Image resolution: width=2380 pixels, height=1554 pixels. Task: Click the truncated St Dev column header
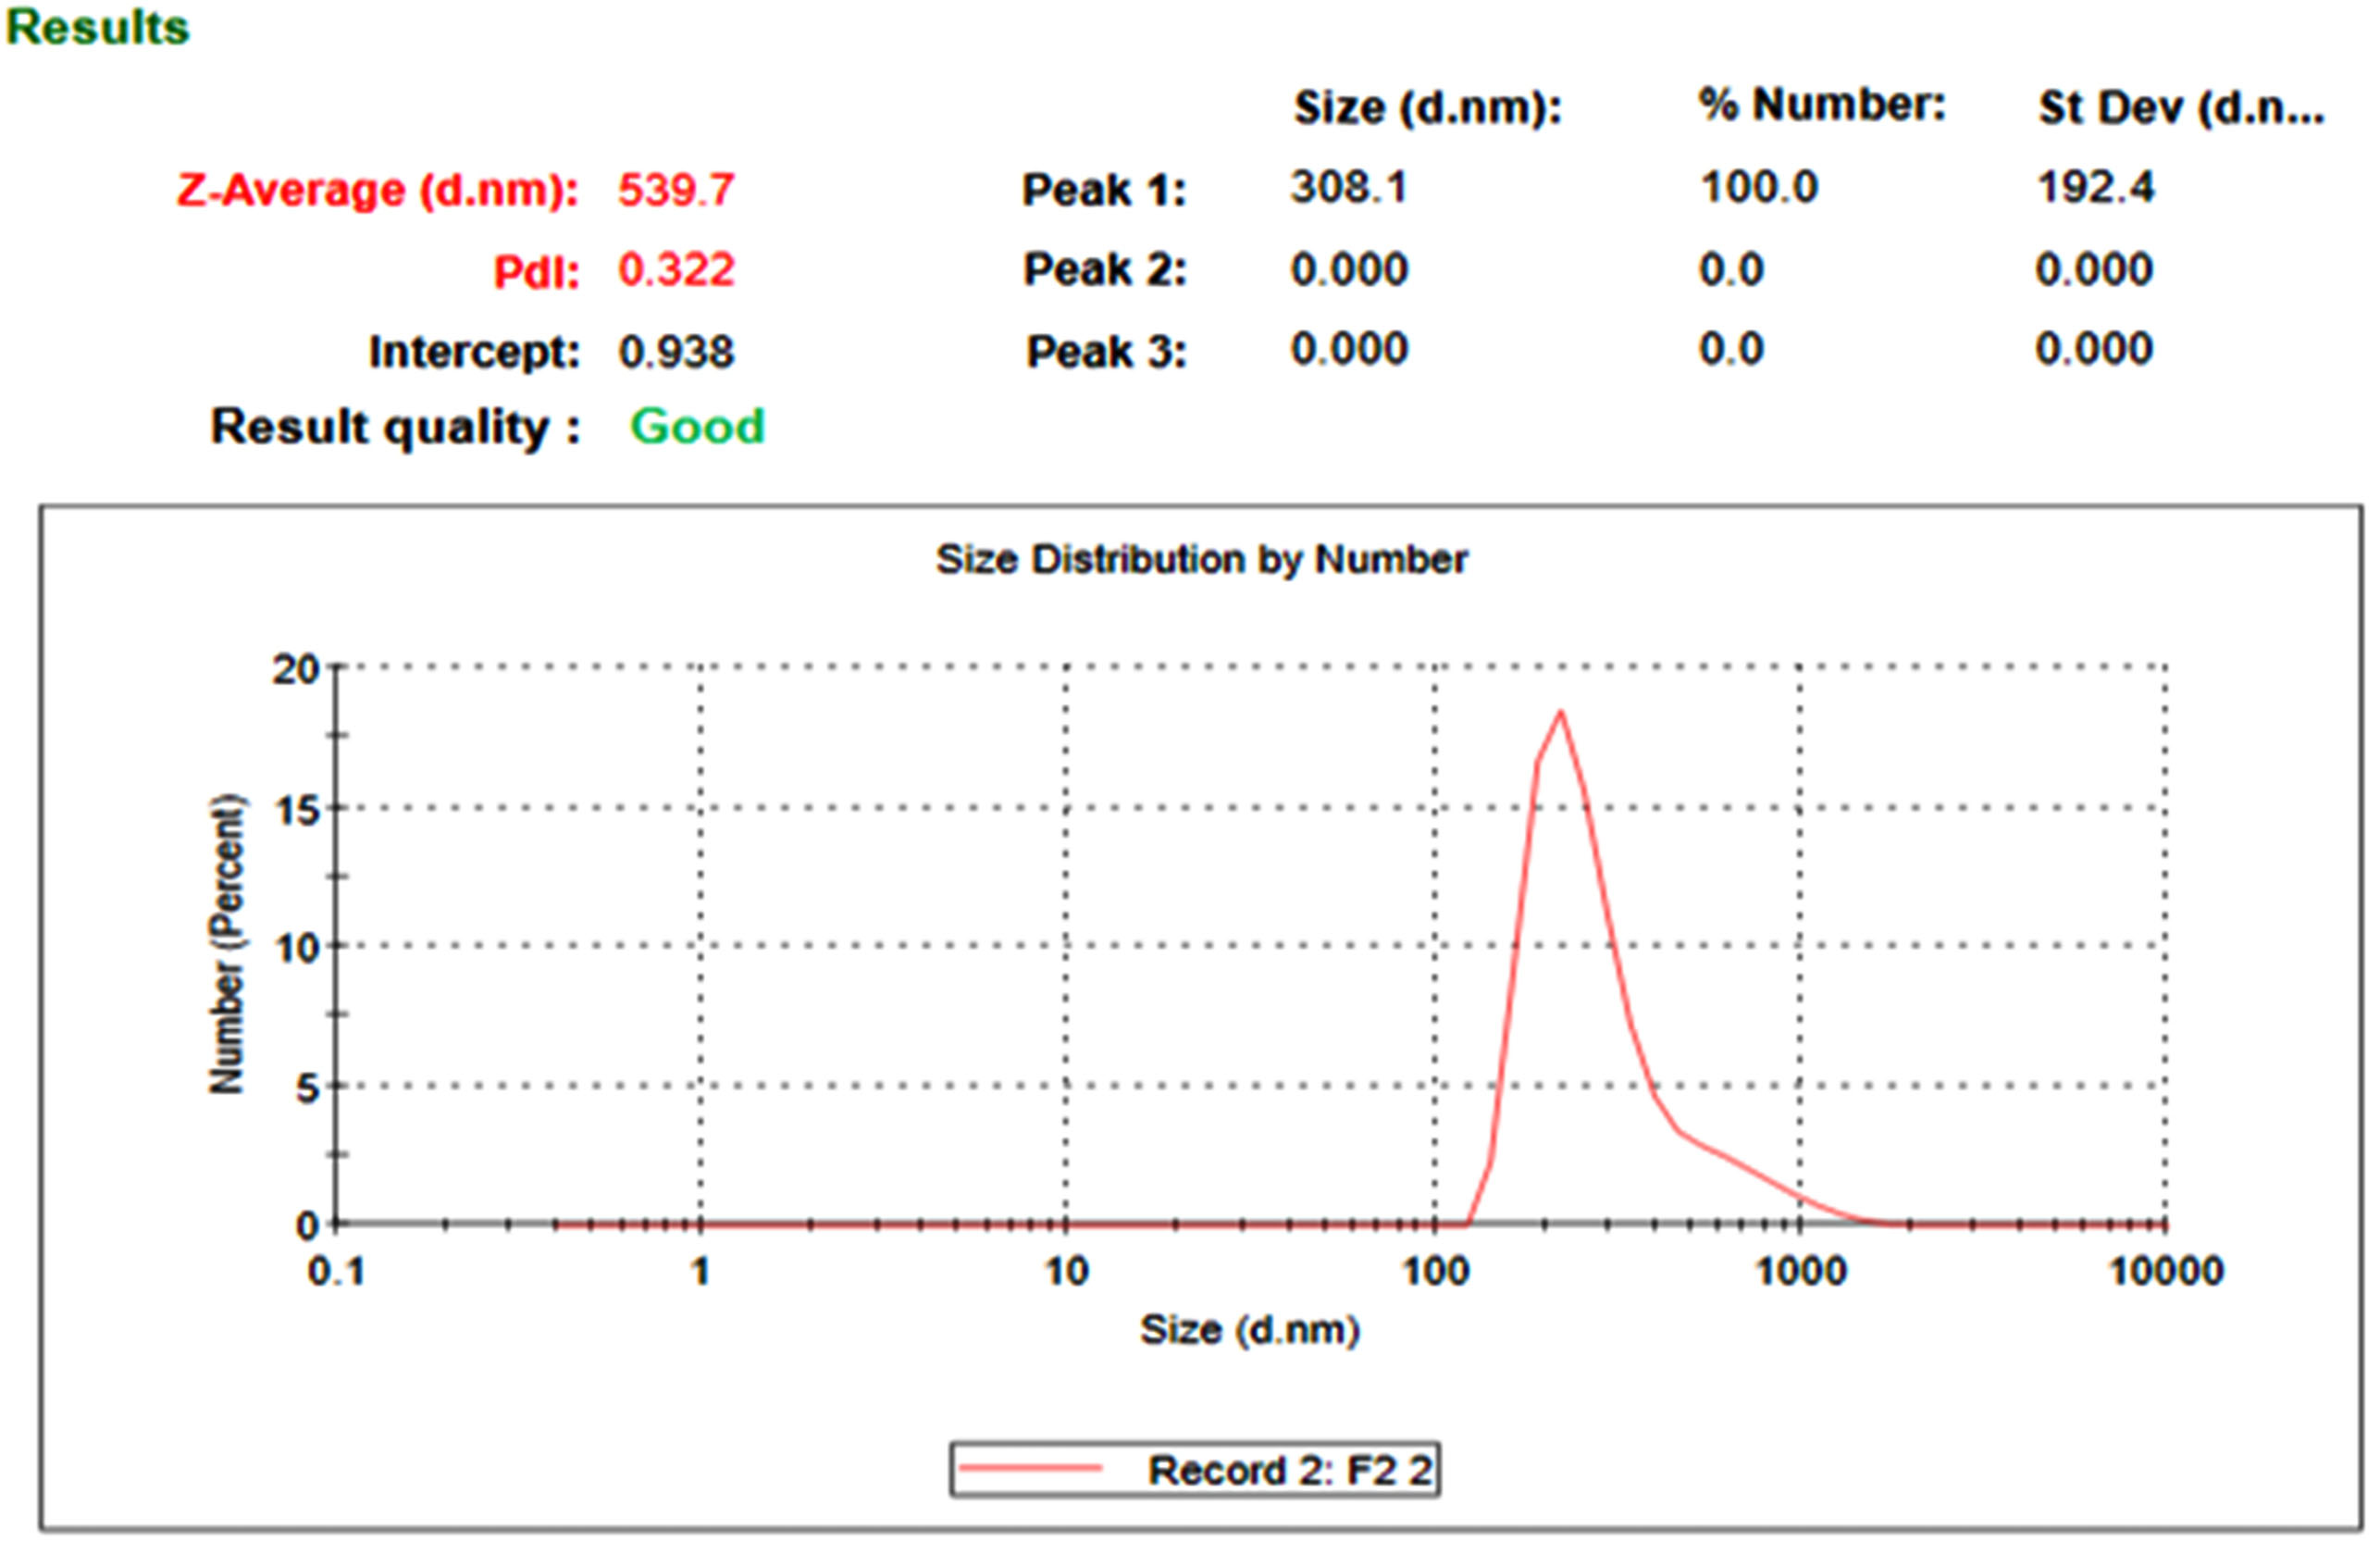click(x=2180, y=108)
